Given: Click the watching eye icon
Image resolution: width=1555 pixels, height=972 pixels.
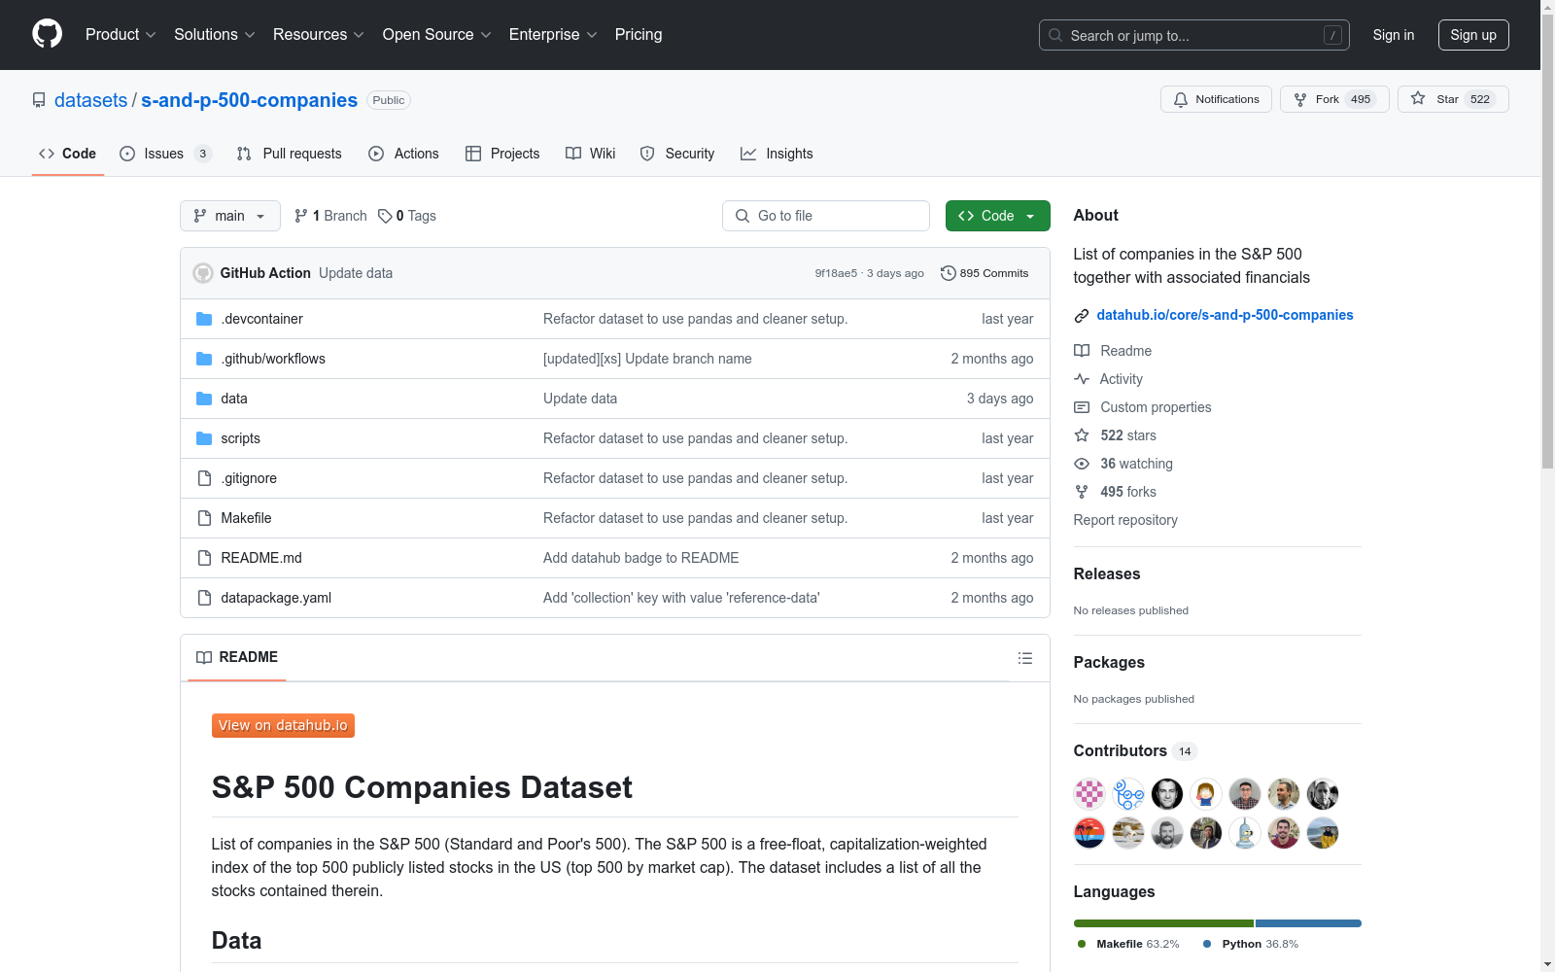Looking at the screenshot, I should [x=1082, y=464].
